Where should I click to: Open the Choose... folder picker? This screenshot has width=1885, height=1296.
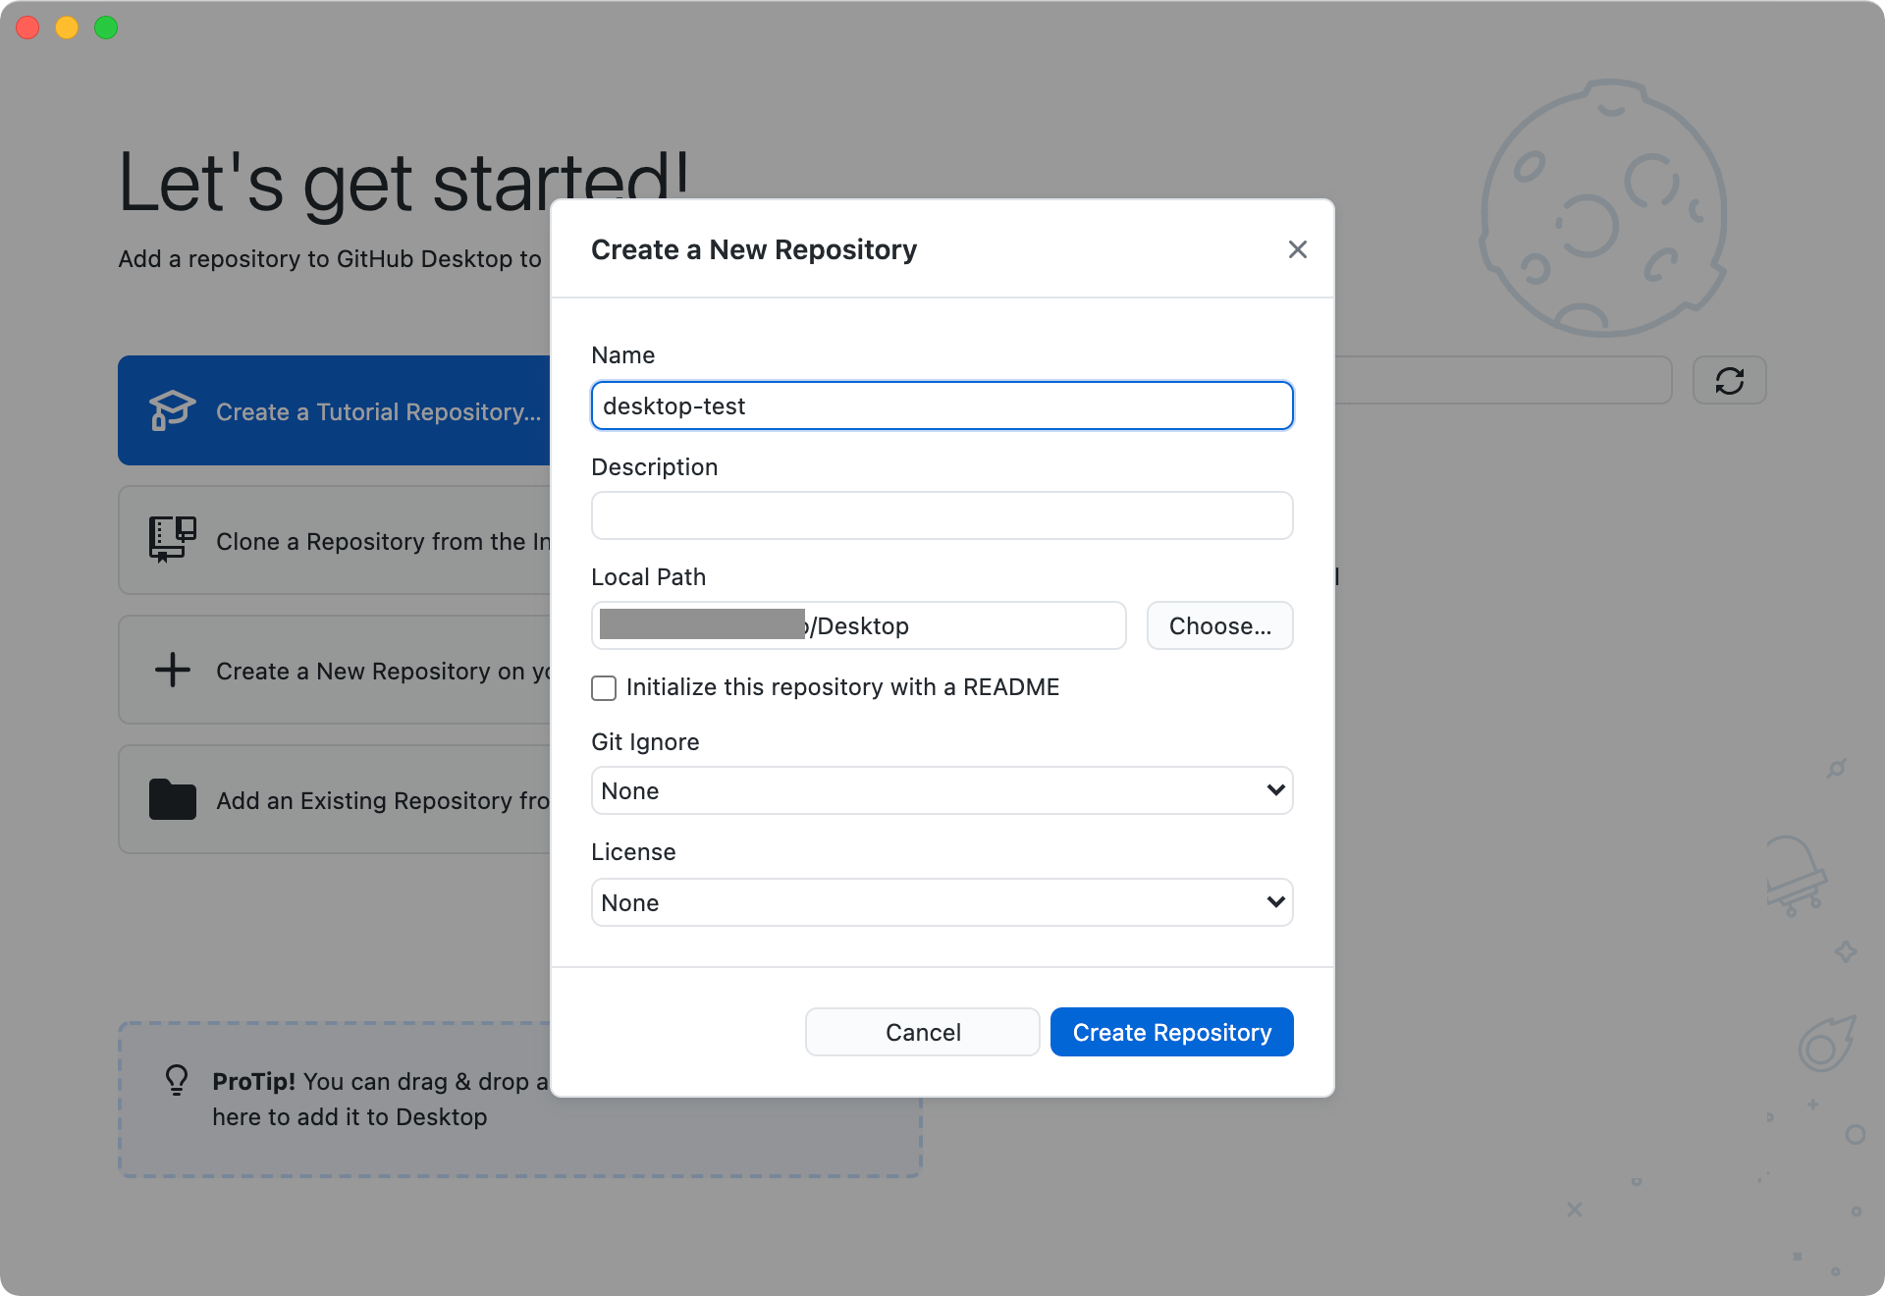click(x=1219, y=625)
